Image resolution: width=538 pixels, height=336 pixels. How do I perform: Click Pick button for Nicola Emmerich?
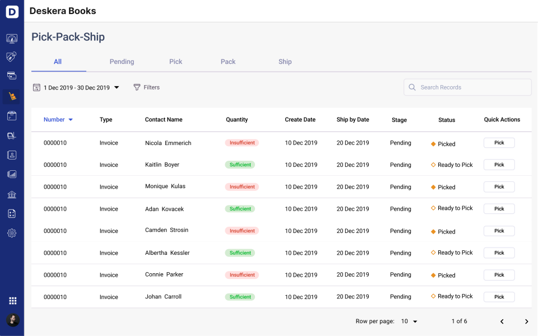[499, 143]
